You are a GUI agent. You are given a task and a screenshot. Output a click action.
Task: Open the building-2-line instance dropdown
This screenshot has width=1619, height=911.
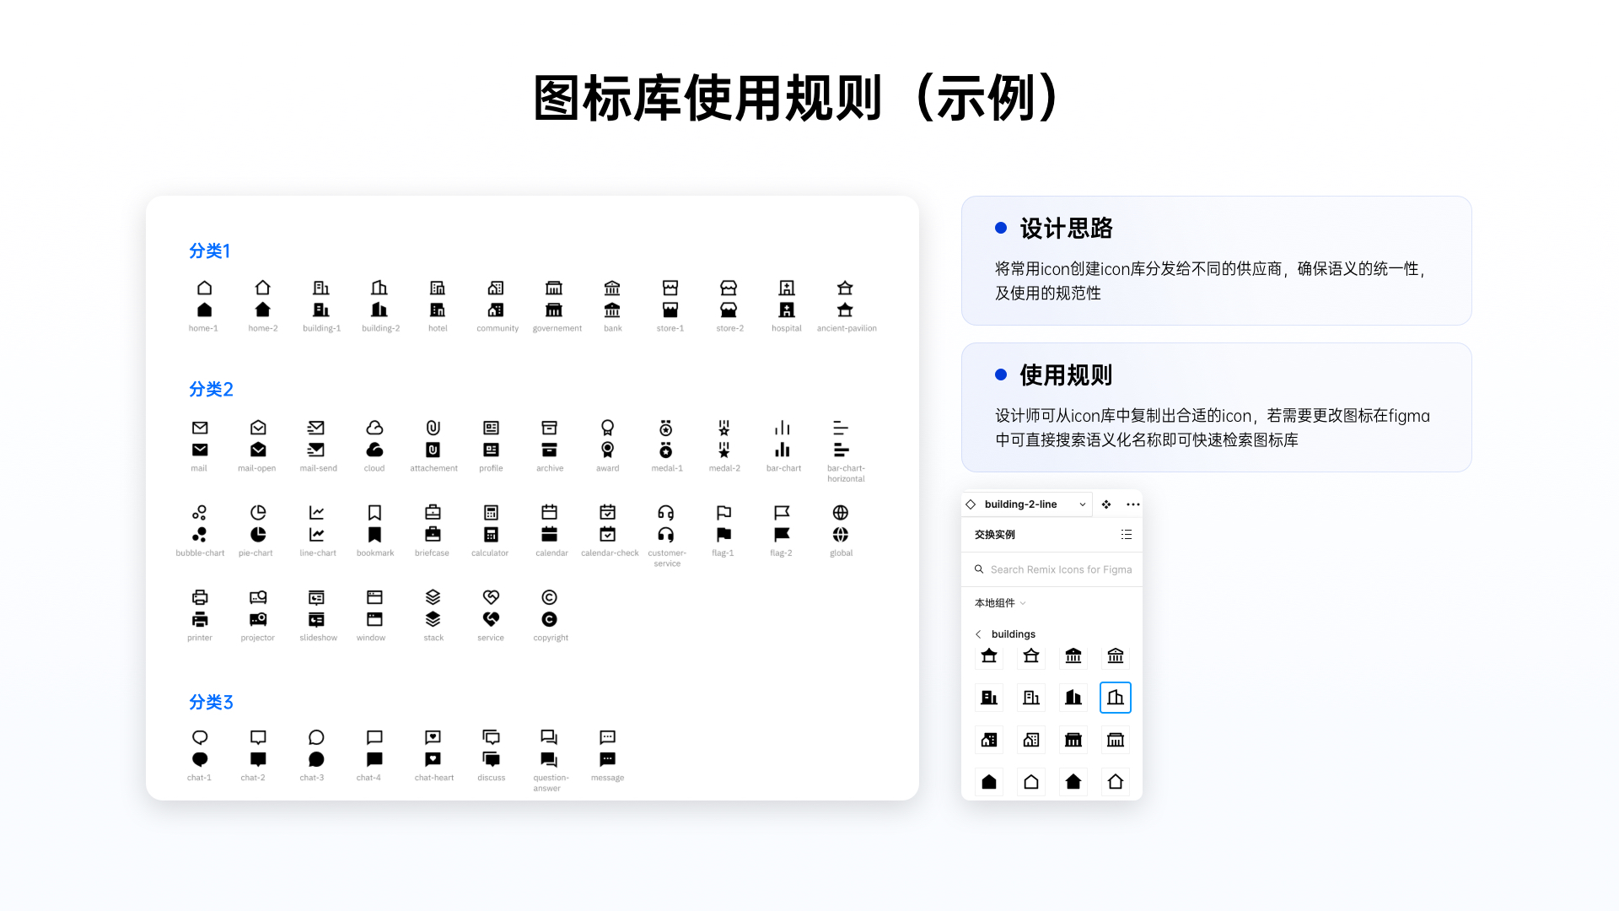[1082, 504]
